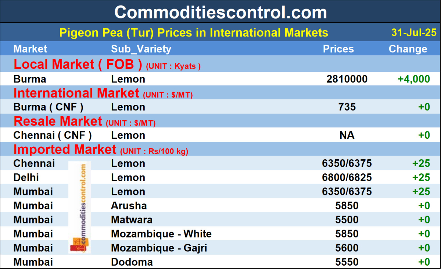Select the Resale Market section header
Screen dimensions: 441x269
[x=58, y=121]
